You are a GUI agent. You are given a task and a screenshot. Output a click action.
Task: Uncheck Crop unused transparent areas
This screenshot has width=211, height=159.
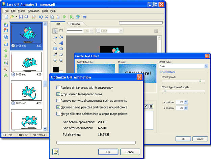58,94
